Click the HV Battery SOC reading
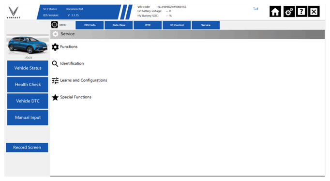 coord(169,16)
